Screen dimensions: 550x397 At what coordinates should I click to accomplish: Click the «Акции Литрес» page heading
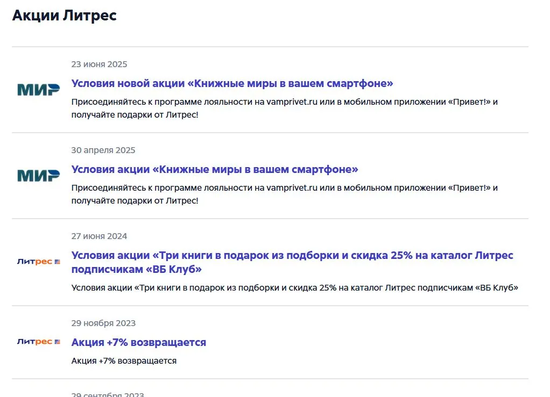click(64, 16)
